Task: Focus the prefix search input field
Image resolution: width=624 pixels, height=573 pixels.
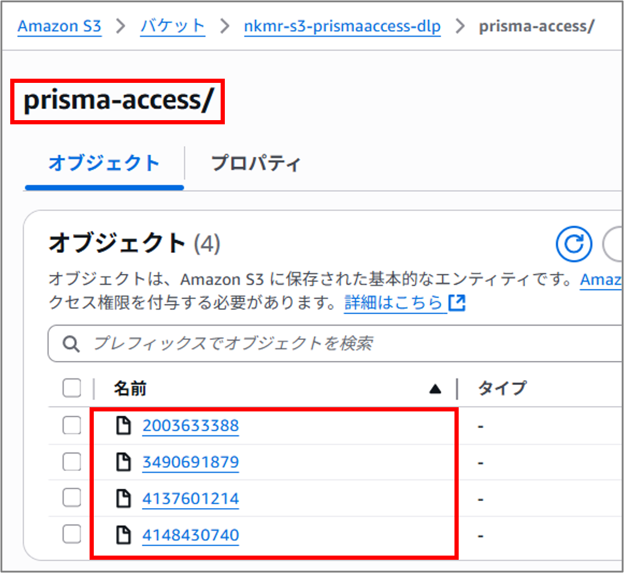Action: click(x=349, y=344)
